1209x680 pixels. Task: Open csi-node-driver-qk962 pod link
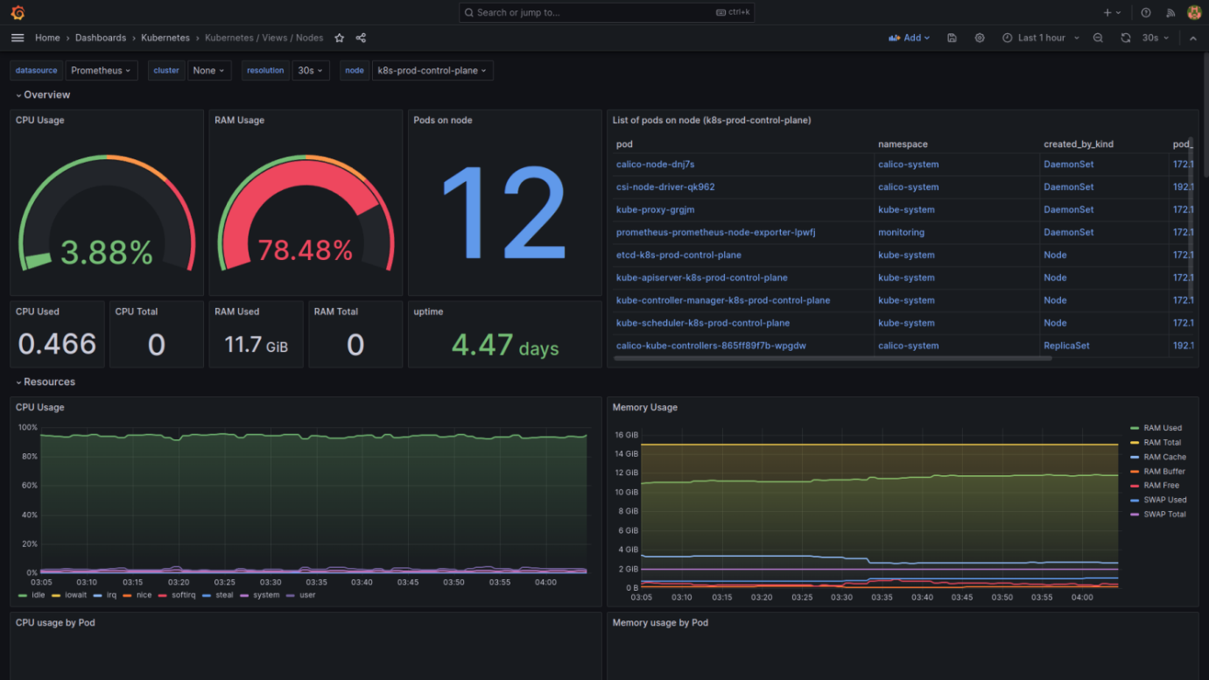(x=665, y=186)
